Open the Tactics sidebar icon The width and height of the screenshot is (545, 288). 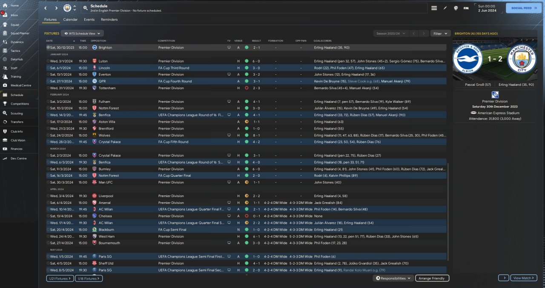(x=5, y=51)
